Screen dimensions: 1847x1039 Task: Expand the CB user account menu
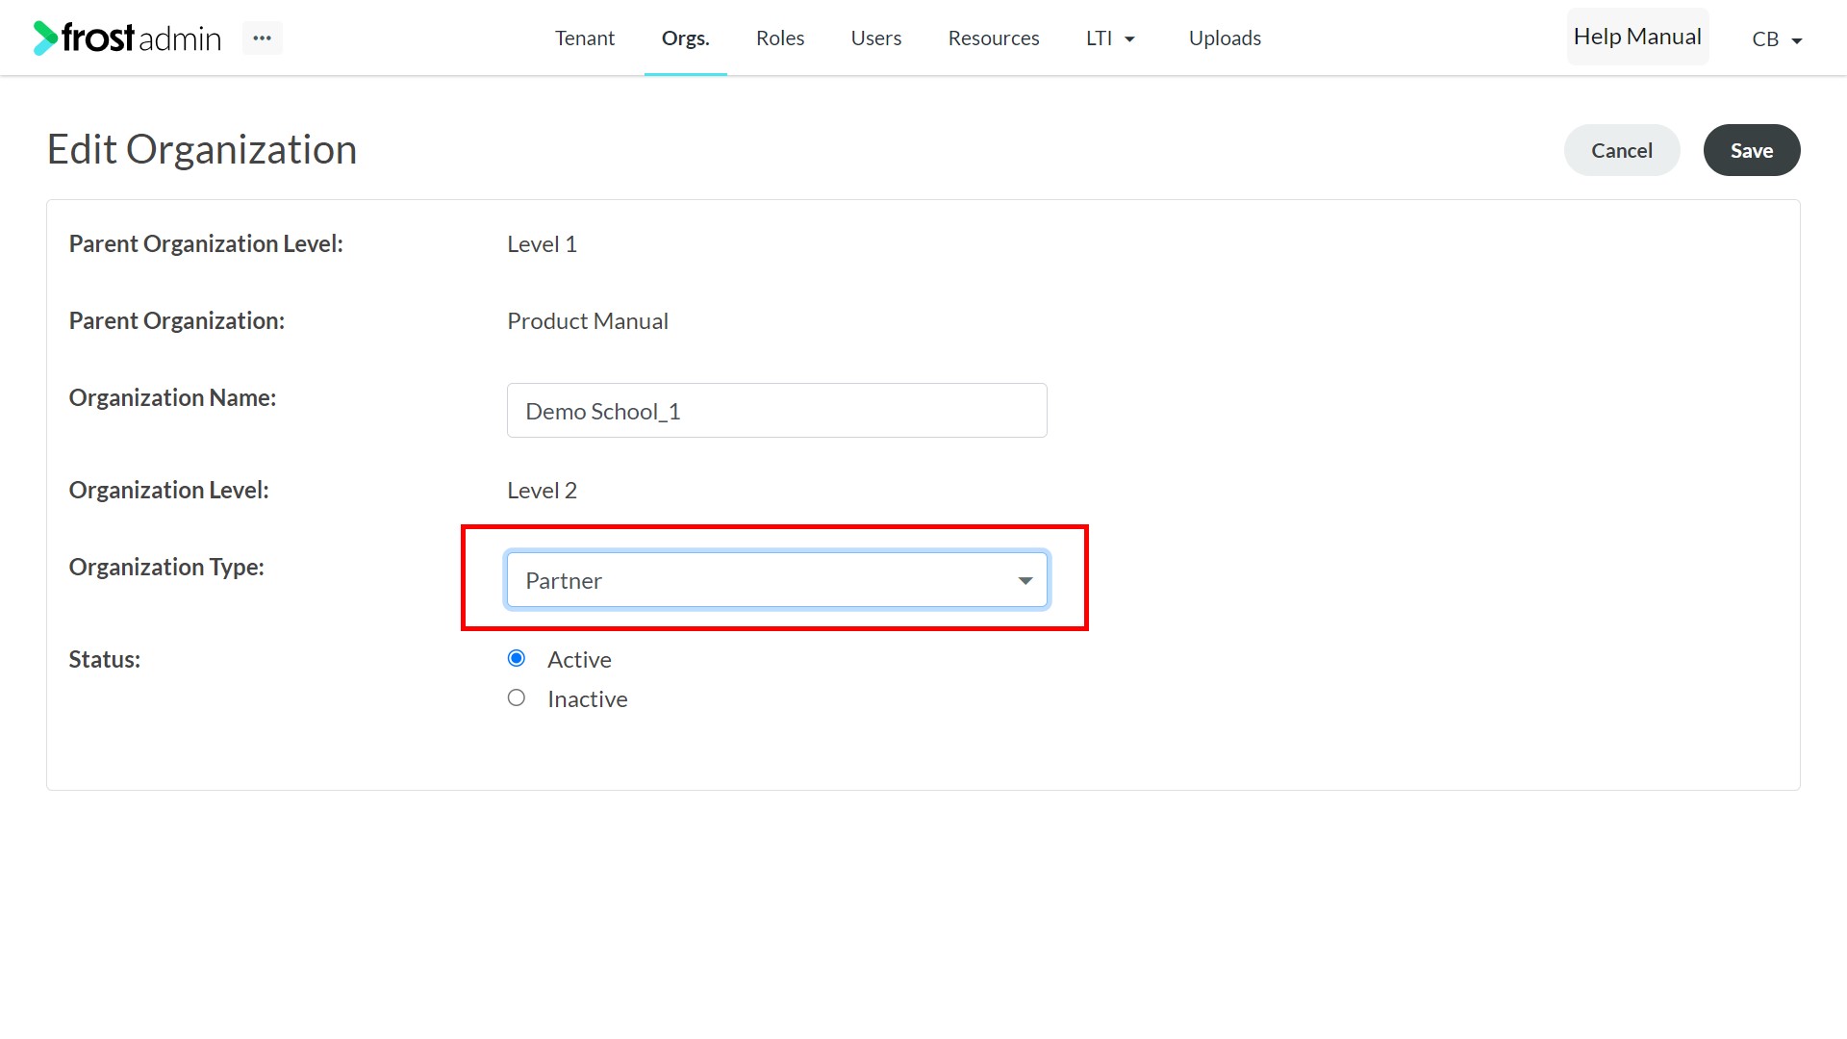(x=1777, y=38)
